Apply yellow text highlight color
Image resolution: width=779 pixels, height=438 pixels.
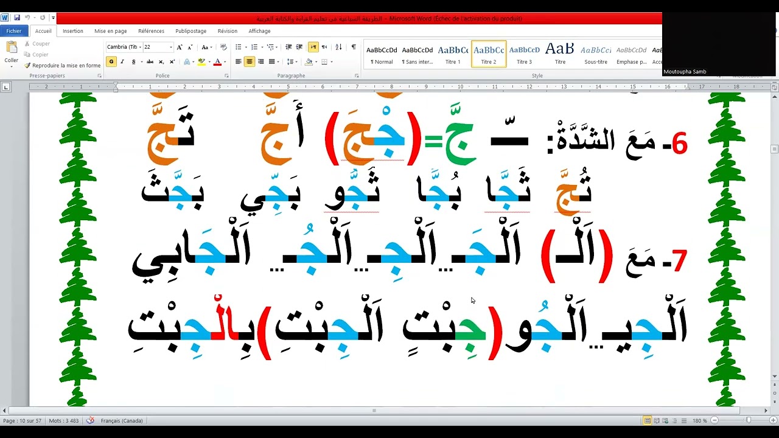(201, 61)
